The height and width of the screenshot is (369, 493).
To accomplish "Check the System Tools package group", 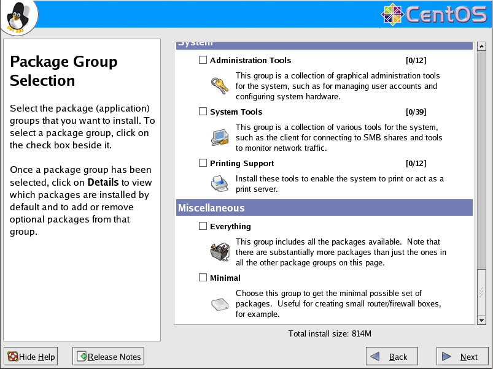I will pos(203,112).
